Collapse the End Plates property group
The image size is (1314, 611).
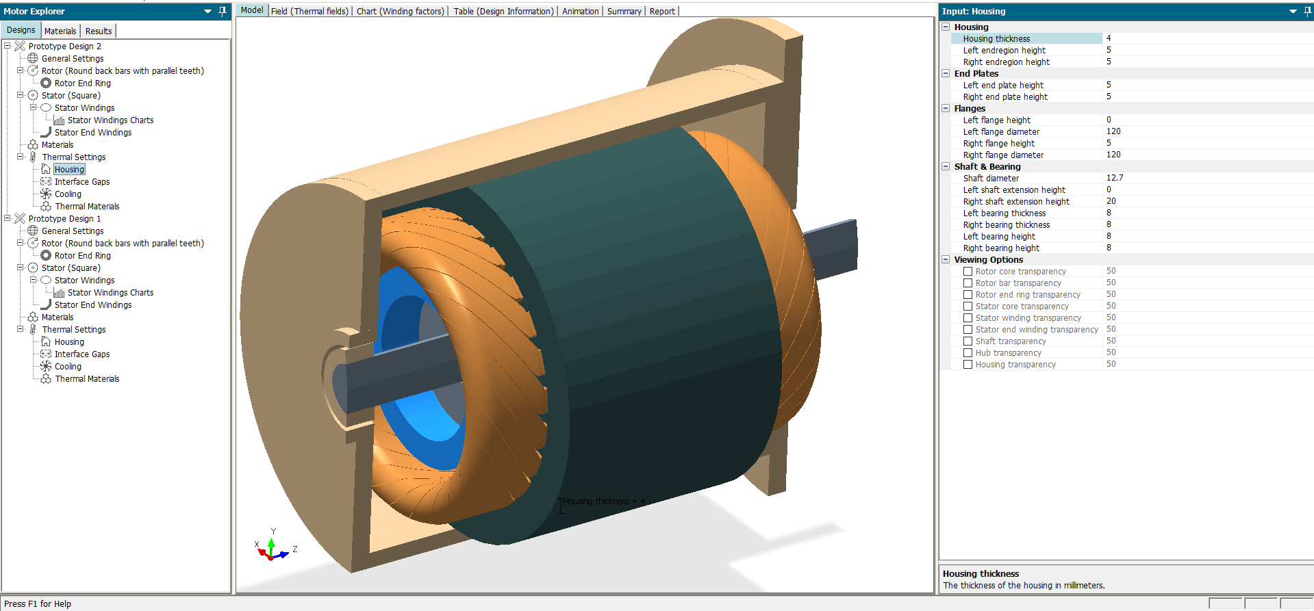pyautogui.click(x=946, y=73)
